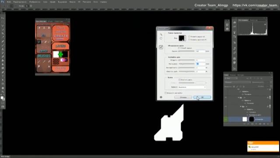The height and width of the screenshot is (158, 280).
Task: Select the Zoom tool in the main toolbox
Action: click(x=3, y=92)
